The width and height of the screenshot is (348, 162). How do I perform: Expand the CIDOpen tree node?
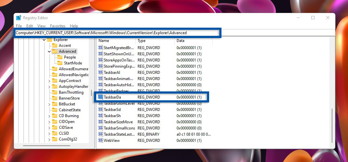(x=49, y=122)
